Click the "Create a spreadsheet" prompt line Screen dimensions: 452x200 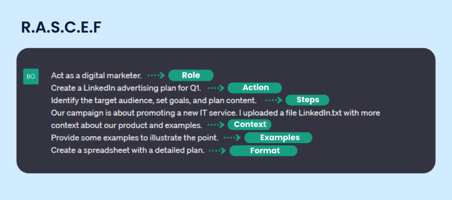point(128,151)
